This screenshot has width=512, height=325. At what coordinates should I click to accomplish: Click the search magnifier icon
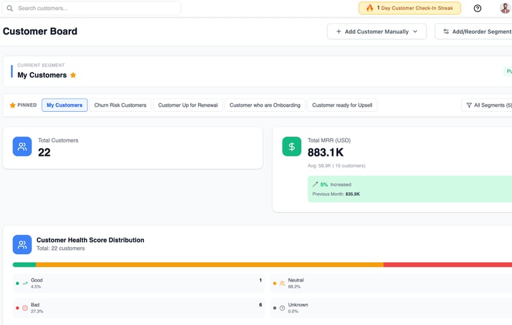coord(10,9)
